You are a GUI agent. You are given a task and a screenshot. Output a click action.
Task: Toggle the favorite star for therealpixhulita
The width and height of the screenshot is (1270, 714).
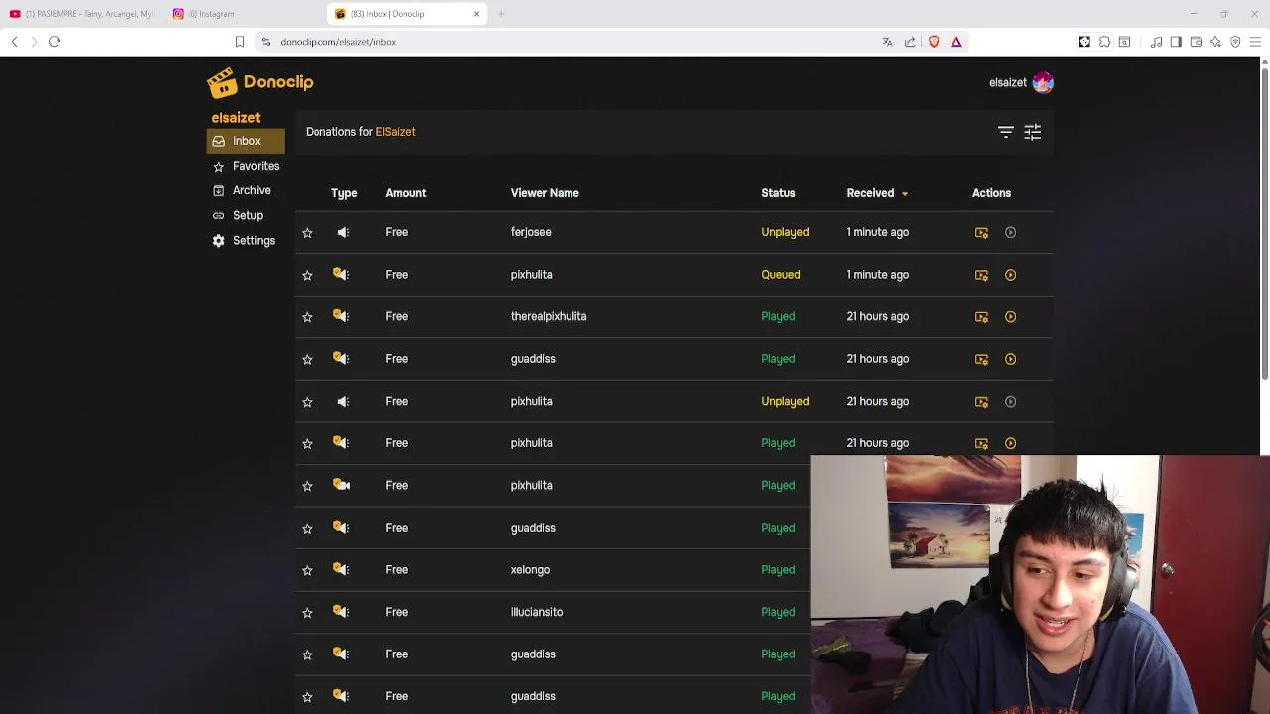click(307, 316)
